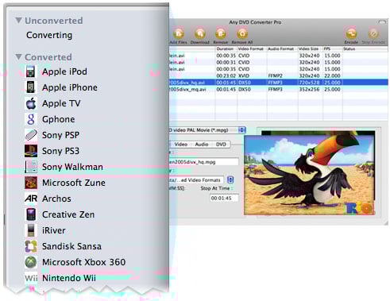Viewport: 390px width, 301px height.
Task: Click the 720x528 video size cell
Action: click(x=310, y=83)
